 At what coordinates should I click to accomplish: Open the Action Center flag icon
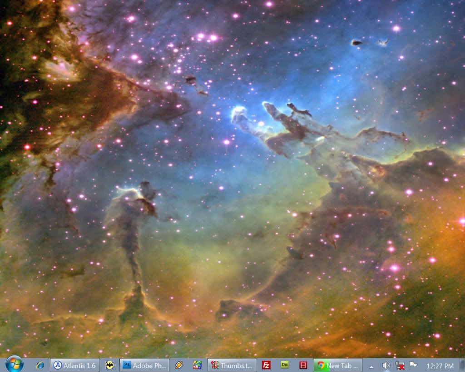tap(413, 366)
